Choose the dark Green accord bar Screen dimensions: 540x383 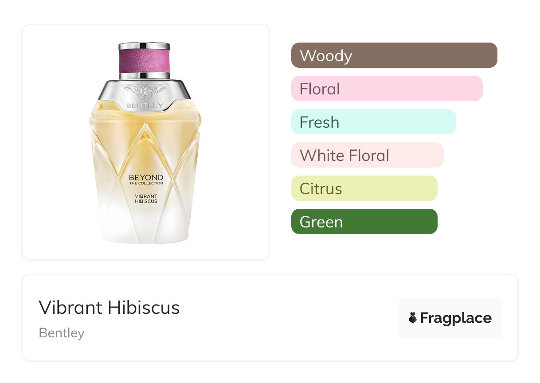tap(364, 222)
